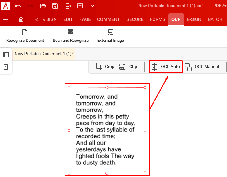This screenshot has width=227, height=177.
Task: Switch to the EDIT tab
Action: coord(68,19)
